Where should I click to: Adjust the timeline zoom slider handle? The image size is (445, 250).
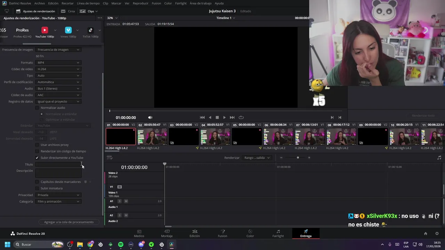(298, 158)
